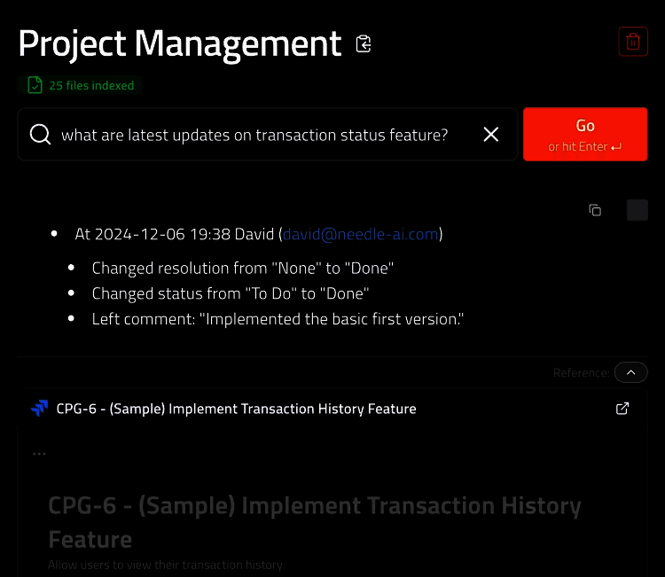665x577 pixels.
Task: Click "Allow users to view their transaction history" text
Action: tap(166, 565)
